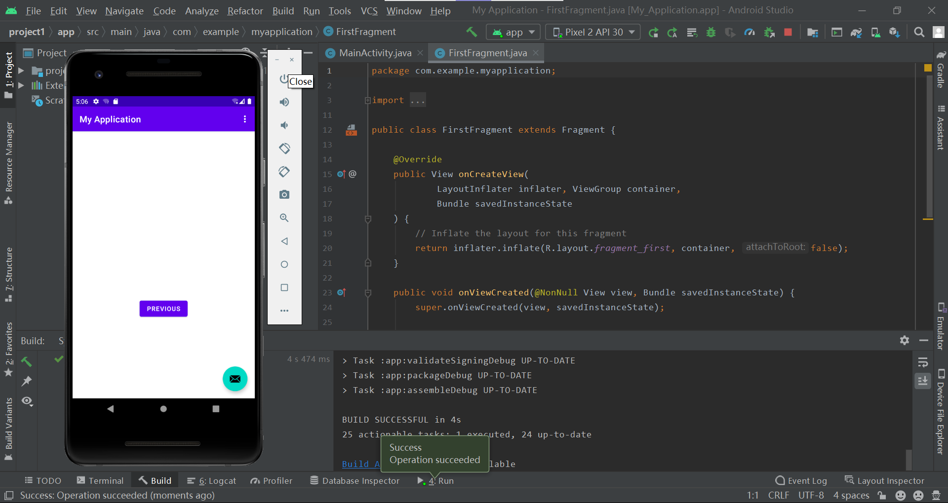
Task: Click the emulator zoom magnifier icon
Action: tap(284, 218)
